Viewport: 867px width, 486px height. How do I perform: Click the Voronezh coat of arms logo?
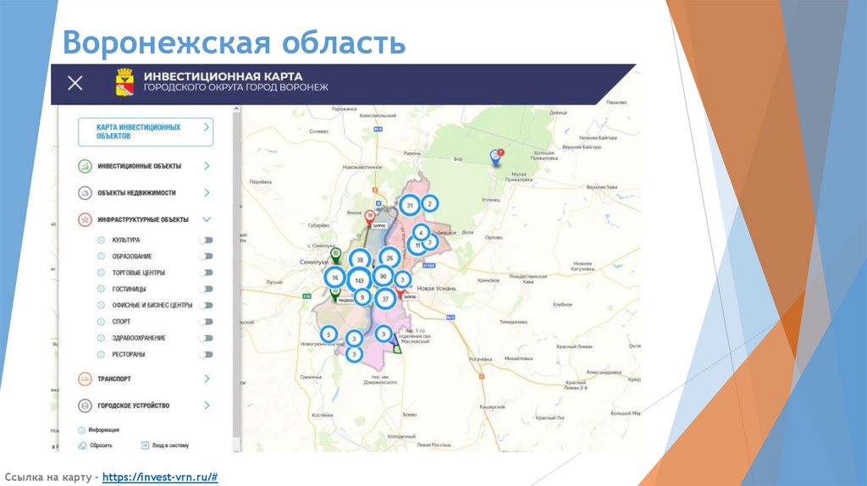pos(124,82)
